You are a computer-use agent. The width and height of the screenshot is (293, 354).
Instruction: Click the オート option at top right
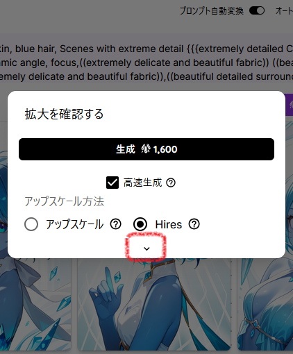[x=284, y=10]
